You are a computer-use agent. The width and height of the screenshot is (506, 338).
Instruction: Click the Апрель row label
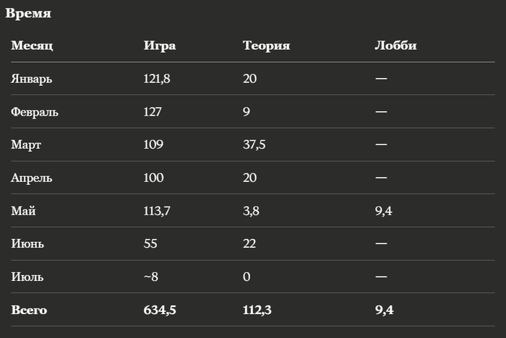click(31, 178)
